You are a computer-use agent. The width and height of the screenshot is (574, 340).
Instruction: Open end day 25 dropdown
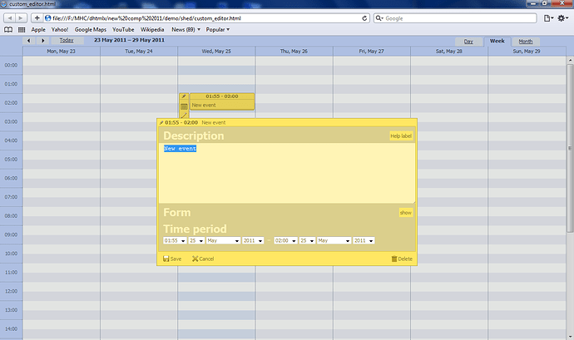tap(307, 240)
